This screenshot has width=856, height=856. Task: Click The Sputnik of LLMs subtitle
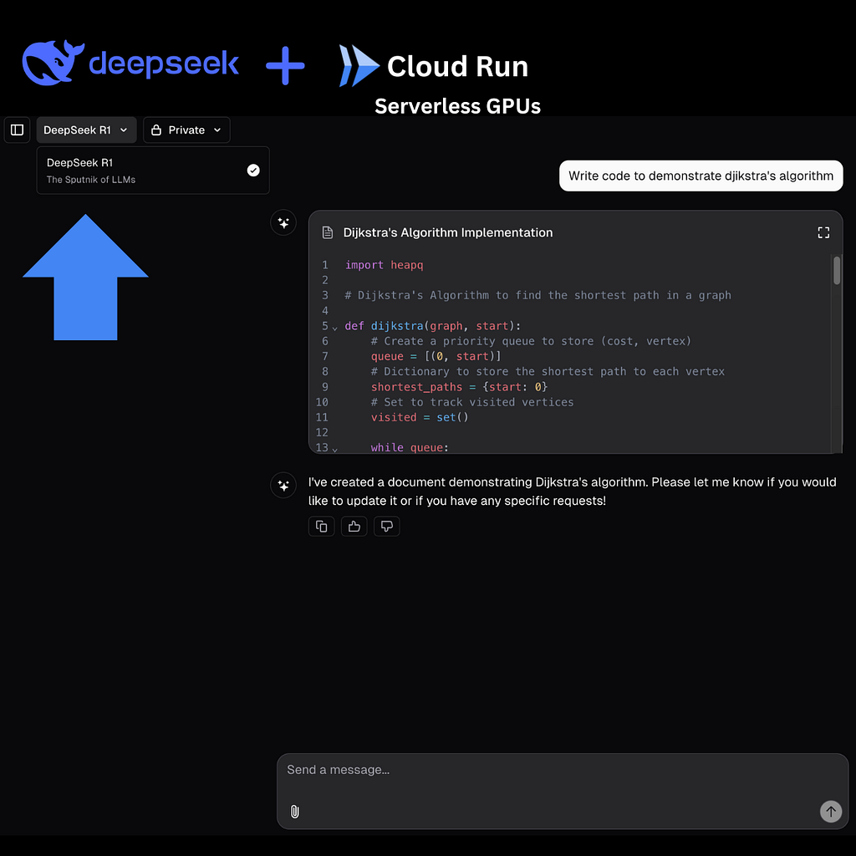(91, 180)
